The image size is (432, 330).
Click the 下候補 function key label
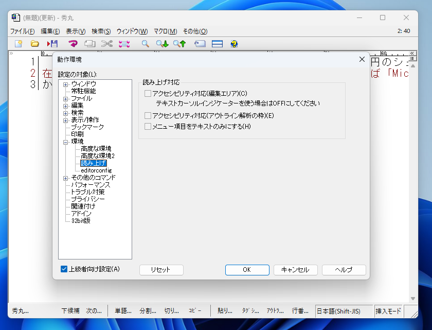pos(70,311)
